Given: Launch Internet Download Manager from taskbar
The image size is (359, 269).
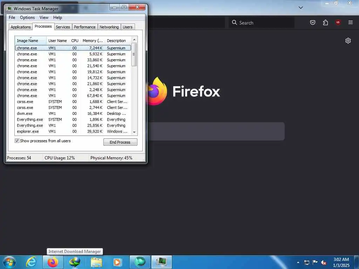Looking at the screenshot, I should pyautogui.click(x=75, y=262).
